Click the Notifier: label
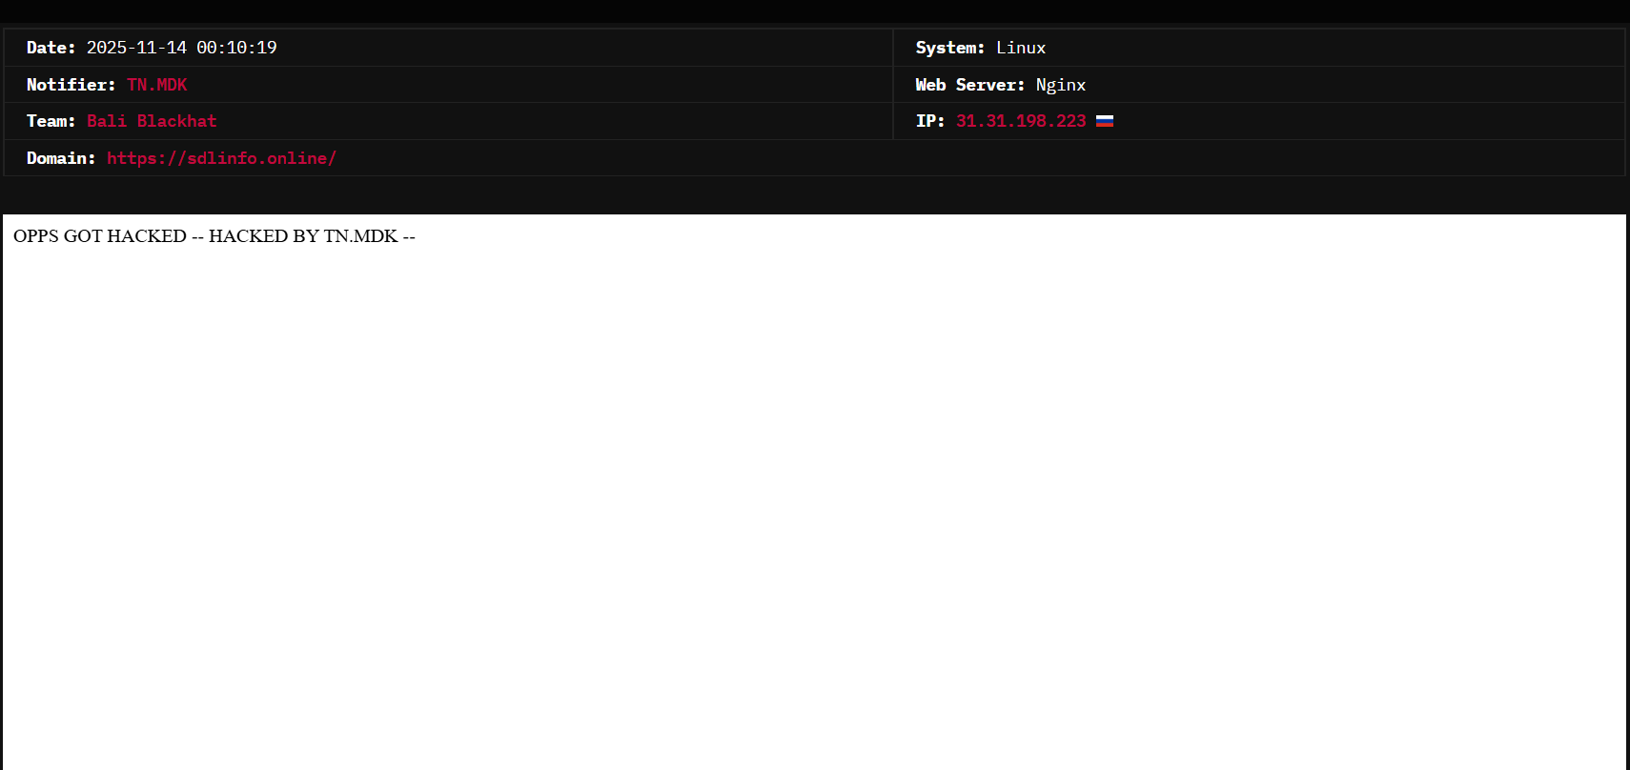 [71, 85]
